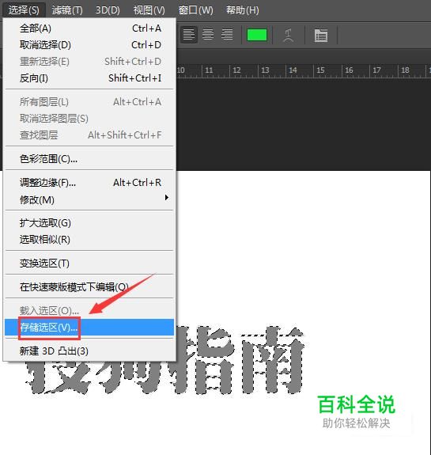431x455 pixels.
Task: Choose 选取相似(R)
Action: tap(89, 240)
